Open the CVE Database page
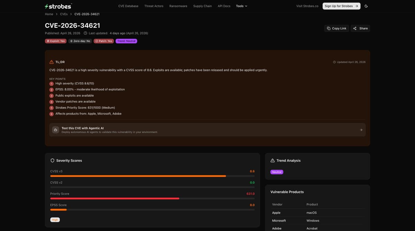Viewport: 415px width, 231px height. (x=128, y=6)
